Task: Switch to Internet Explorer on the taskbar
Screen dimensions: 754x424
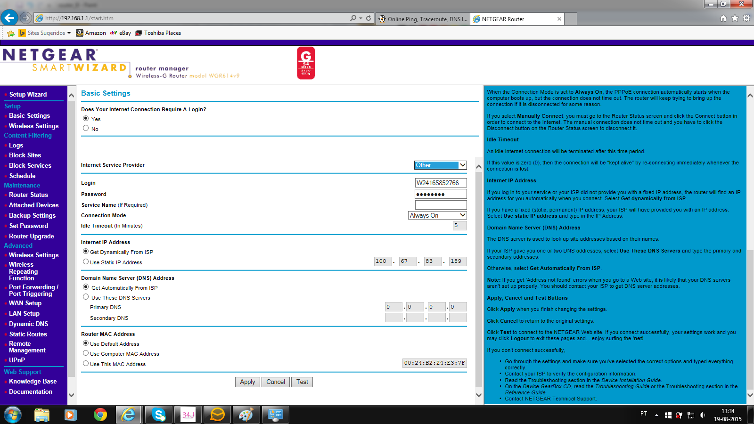Action: [x=128, y=415]
